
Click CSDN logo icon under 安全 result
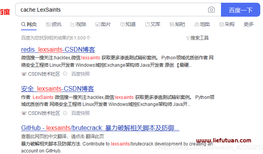[x=24, y=113]
